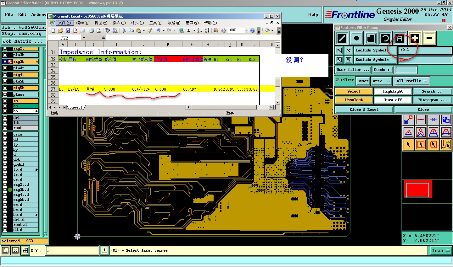Click the blue overlapping pads tool icon
The image size is (453, 267).
click(x=446, y=120)
